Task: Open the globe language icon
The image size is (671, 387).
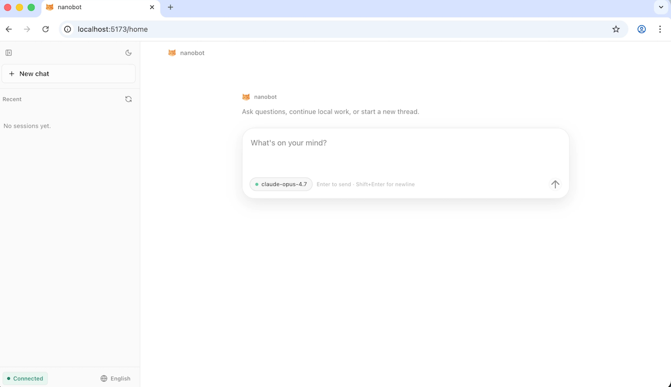Action: pyautogui.click(x=103, y=378)
